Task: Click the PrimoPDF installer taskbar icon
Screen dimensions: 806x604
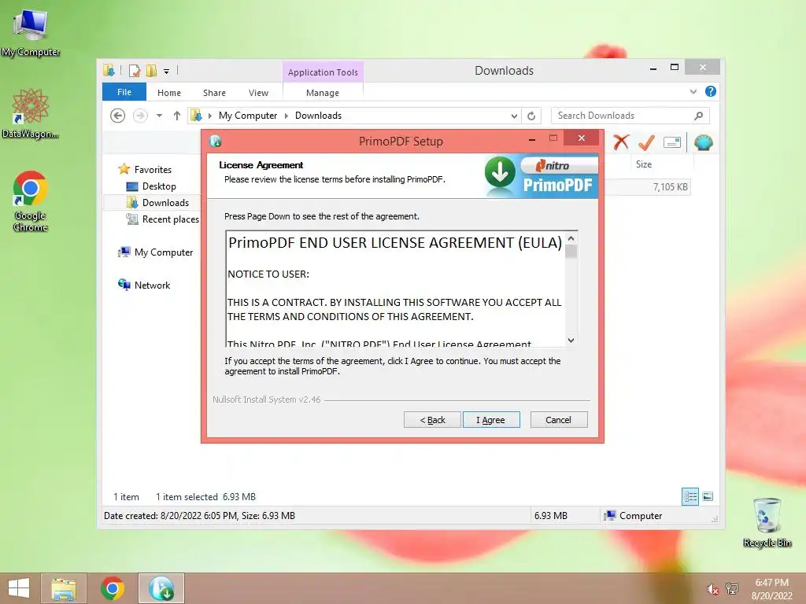Action: (161, 588)
